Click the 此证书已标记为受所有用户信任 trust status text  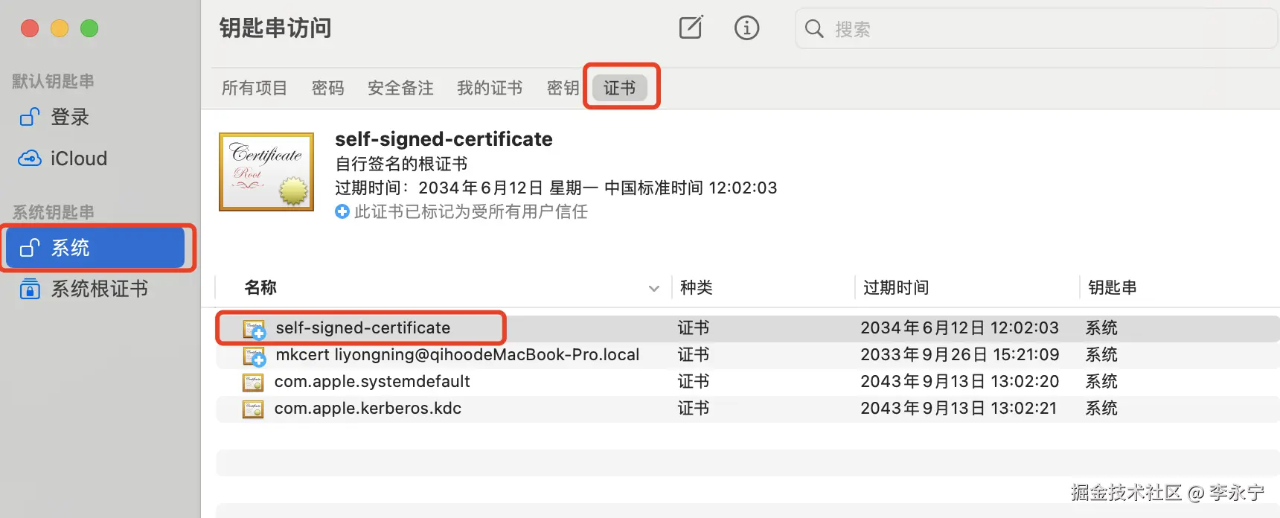[471, 211]
